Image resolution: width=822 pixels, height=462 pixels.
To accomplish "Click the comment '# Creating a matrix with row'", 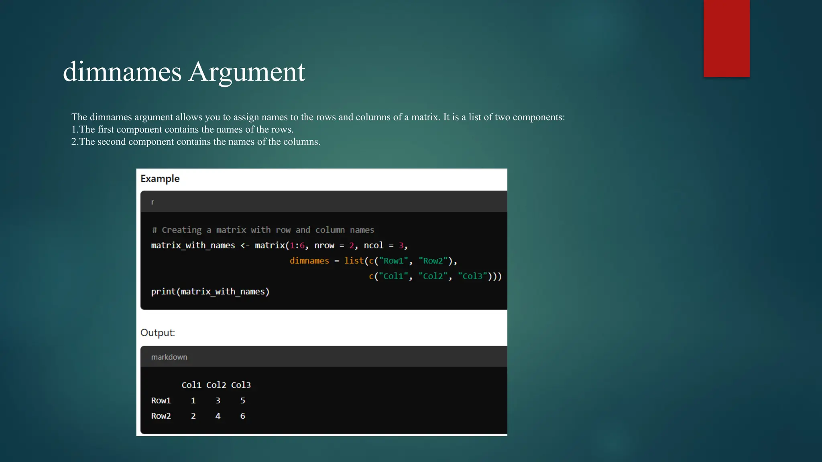I will (x=263, y=230).
